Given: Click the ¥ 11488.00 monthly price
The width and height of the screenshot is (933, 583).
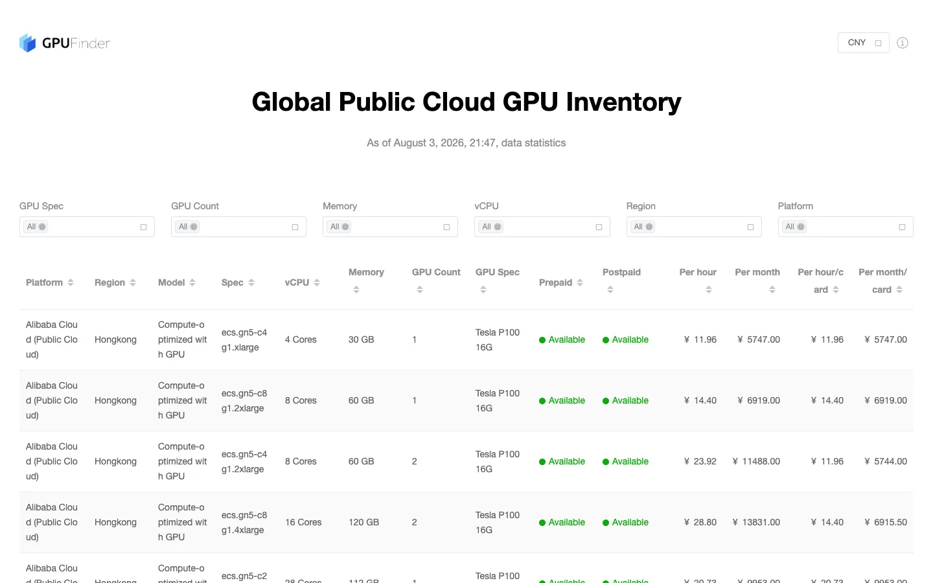Looking at the screenshot, I should click(x=756, y=461).
